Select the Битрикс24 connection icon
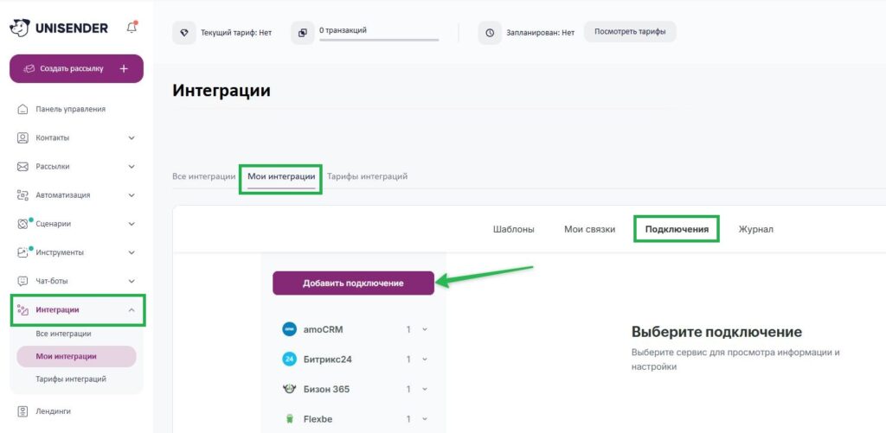The height and width of the screenshot is (433, 886). coord(289,359)
